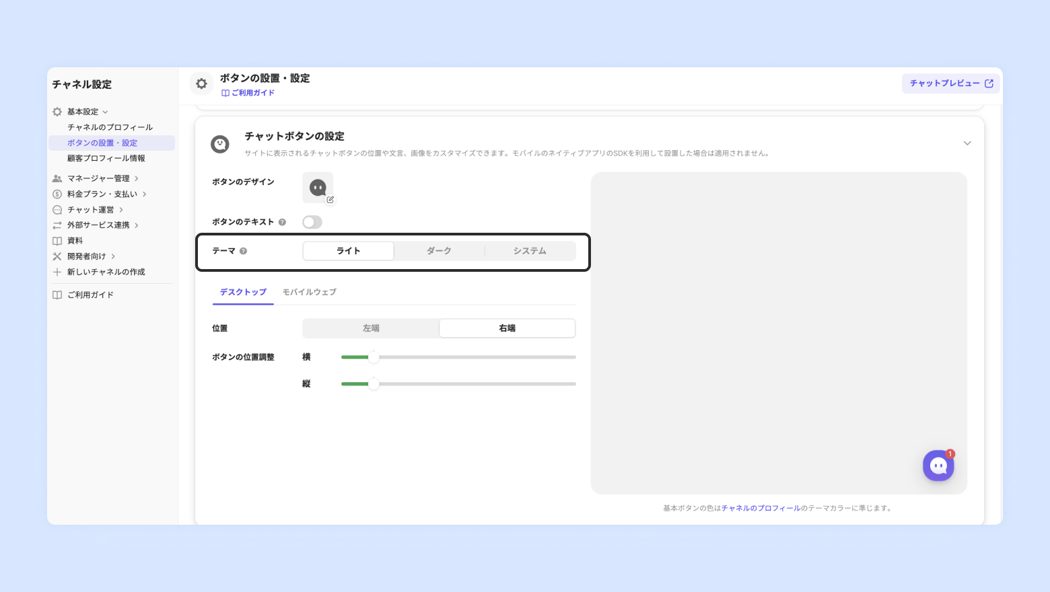This screenshot has width=1050, height=592.
Task: Open the ご利用ガイド link under page title
Action: coord(253,93)
